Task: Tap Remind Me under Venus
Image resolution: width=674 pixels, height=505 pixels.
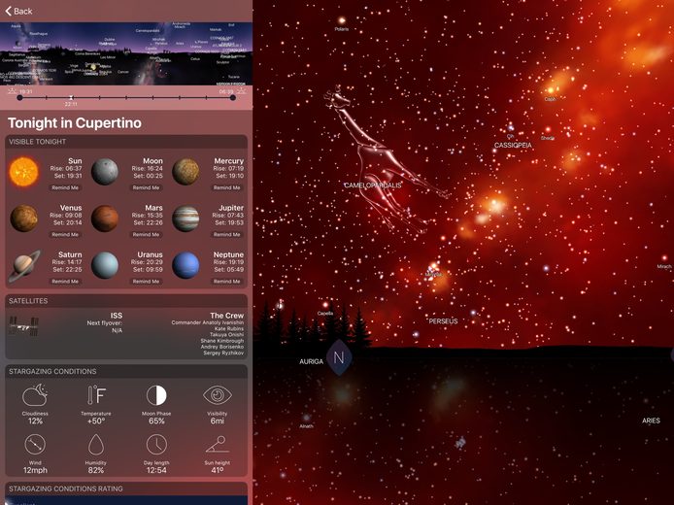Action: 65,235
